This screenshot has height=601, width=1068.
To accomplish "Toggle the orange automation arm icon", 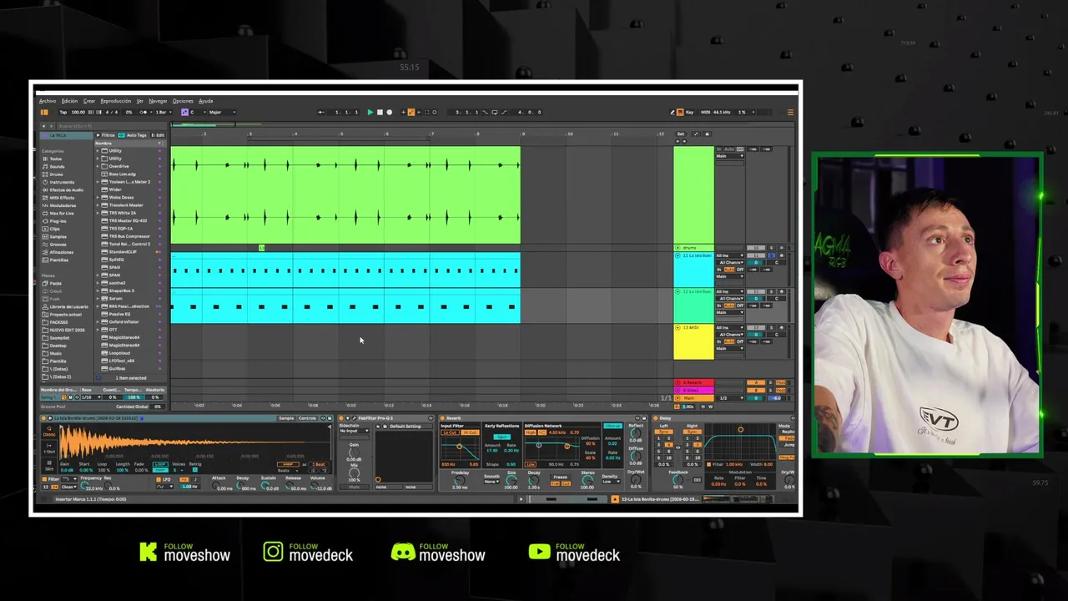I will click(411, 112).
